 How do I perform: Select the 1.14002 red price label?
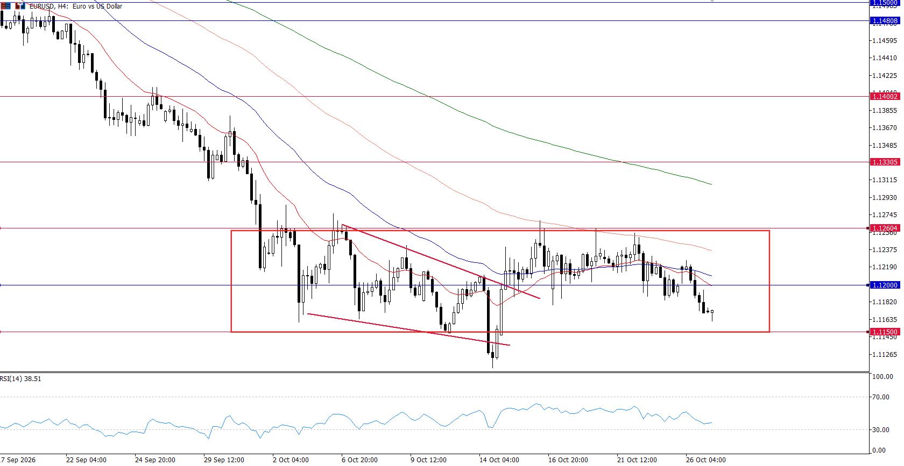(885, 96)
